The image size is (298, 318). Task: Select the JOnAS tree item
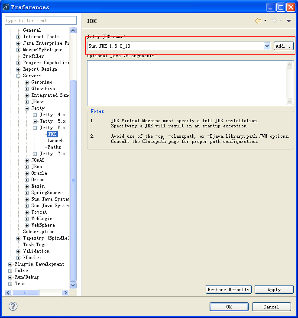[x=38, y=160]
